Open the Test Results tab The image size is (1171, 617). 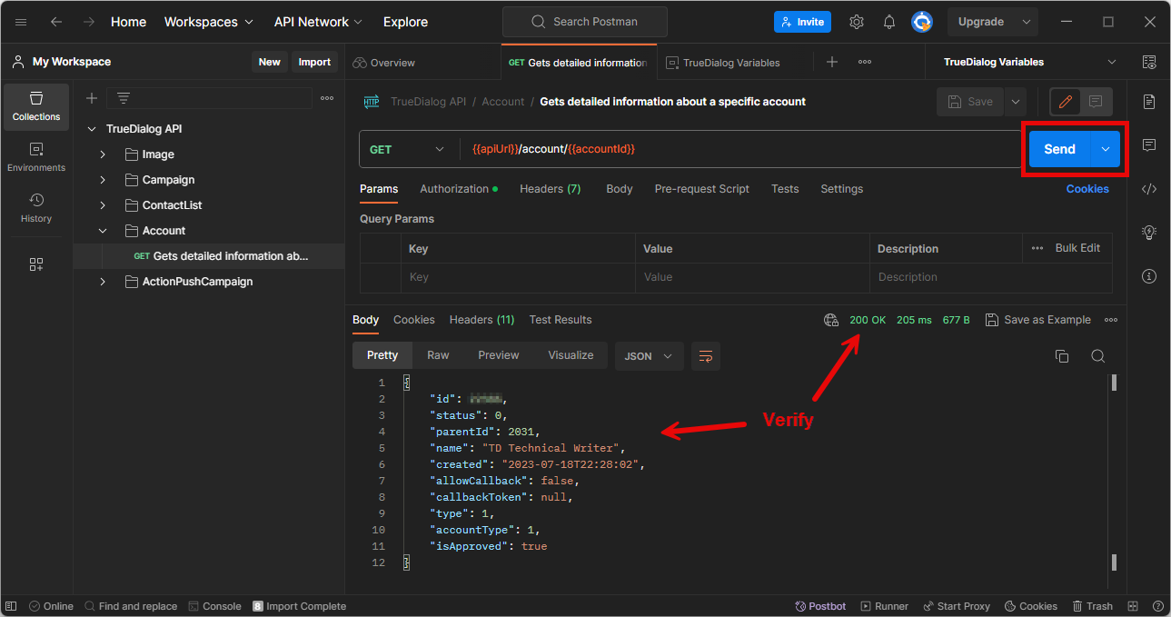(561, 320)
